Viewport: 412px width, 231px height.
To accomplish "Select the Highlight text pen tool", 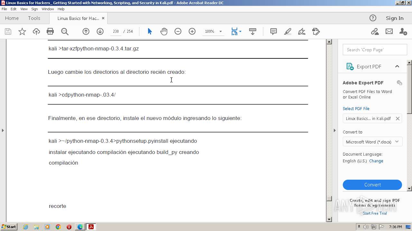I will pyautogui.click(x=288, y=31).
